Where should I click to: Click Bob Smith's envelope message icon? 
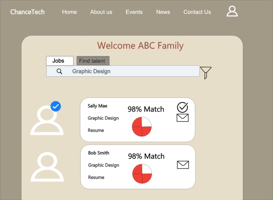(183, 165)
